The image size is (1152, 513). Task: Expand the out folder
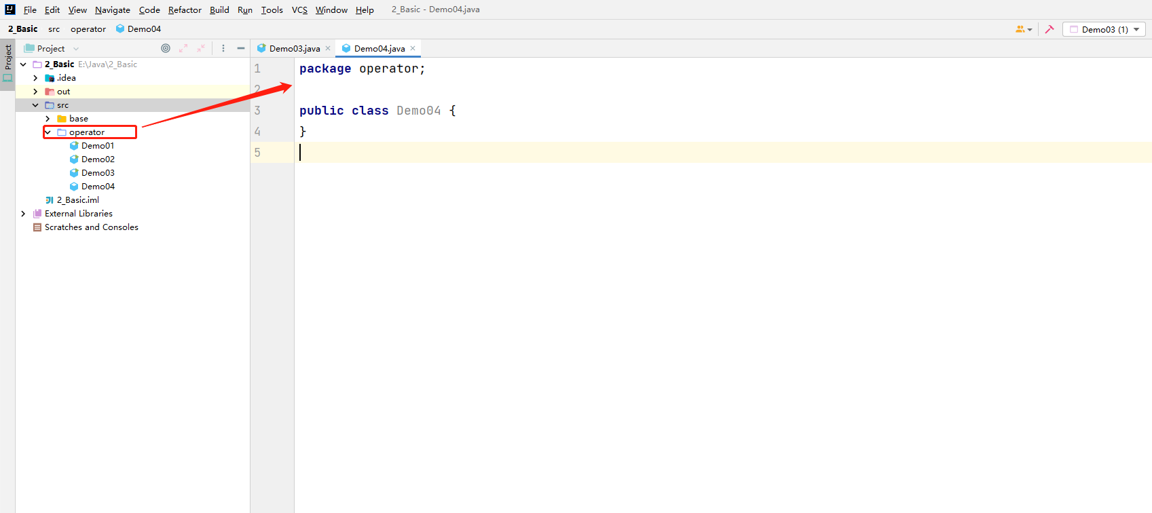point(35,92)
